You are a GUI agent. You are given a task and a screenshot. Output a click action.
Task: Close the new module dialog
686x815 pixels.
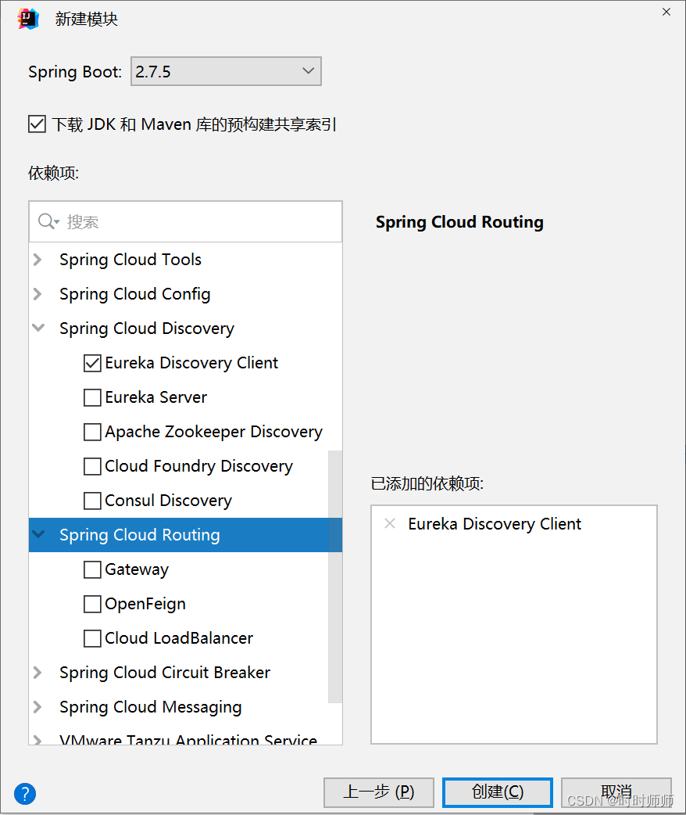pos(666,12)
